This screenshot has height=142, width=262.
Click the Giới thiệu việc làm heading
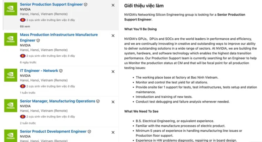[144, 6]
